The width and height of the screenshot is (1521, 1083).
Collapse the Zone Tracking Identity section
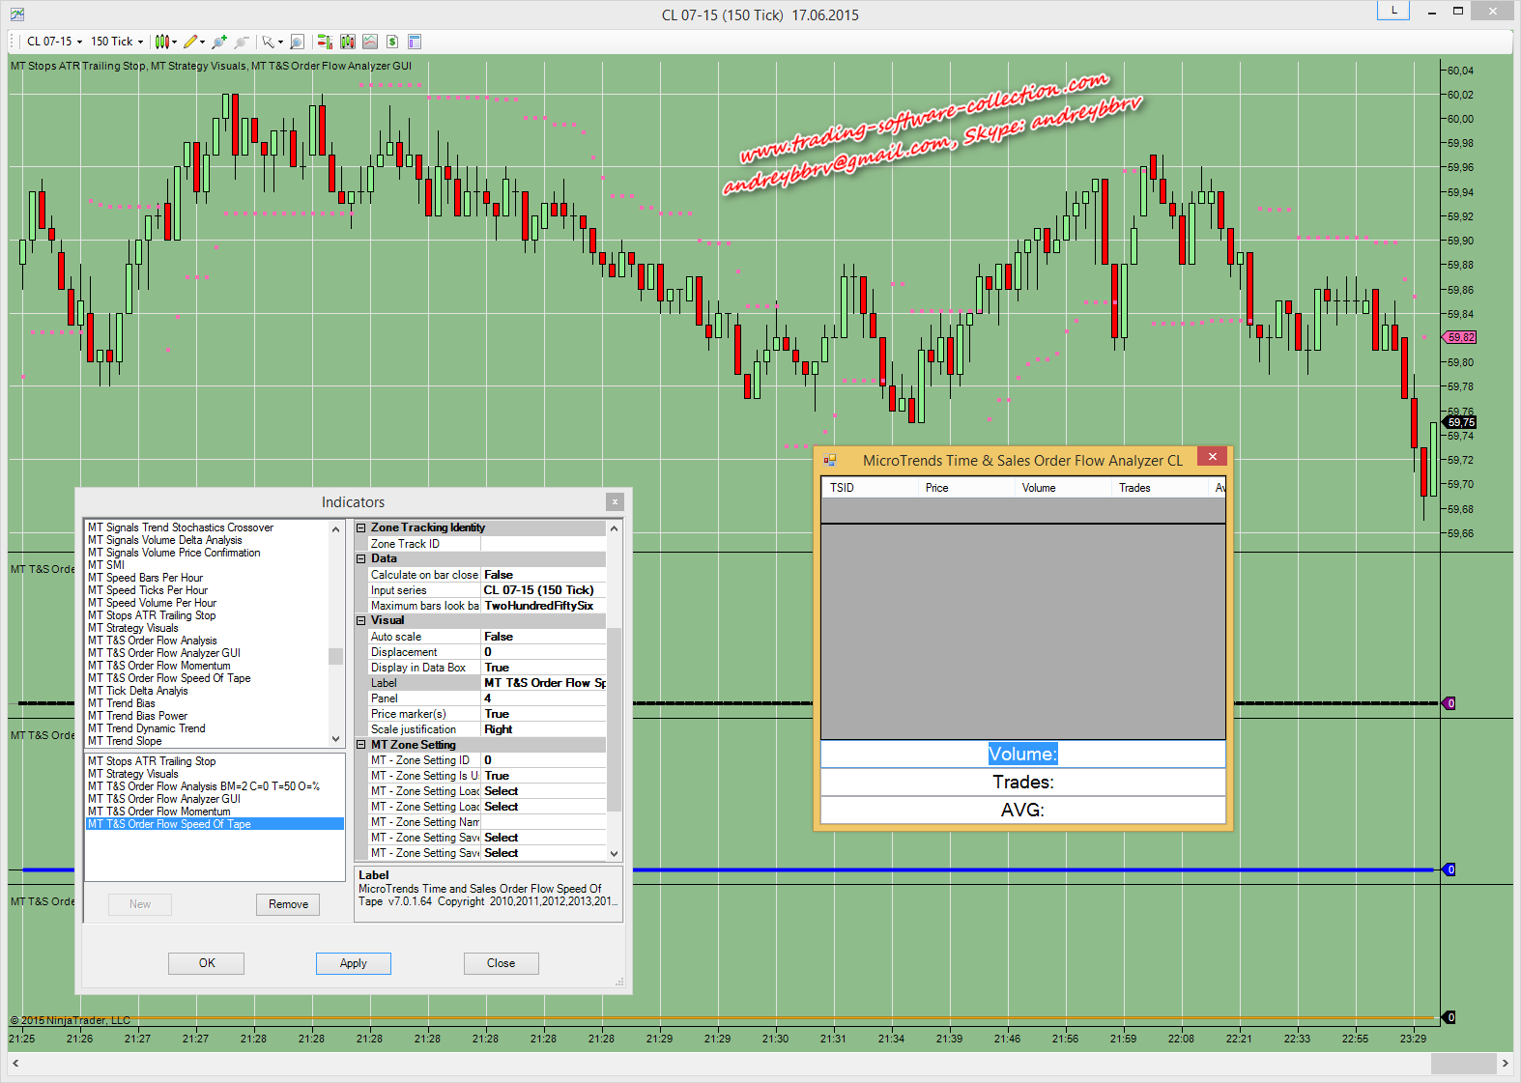(x=361, y=527)
